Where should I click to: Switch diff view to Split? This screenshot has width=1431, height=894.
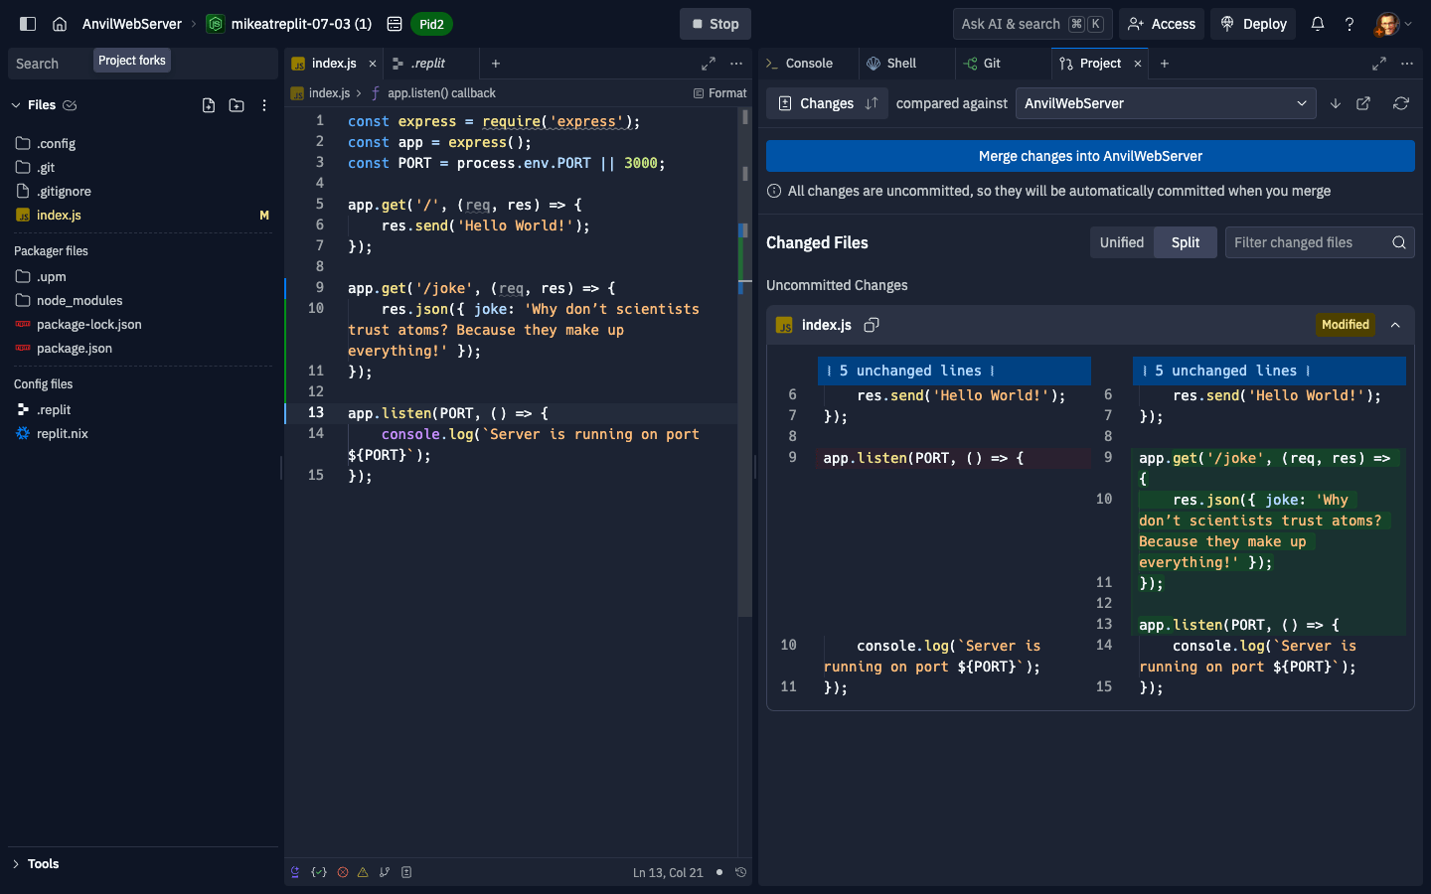tap(1186, 242)
